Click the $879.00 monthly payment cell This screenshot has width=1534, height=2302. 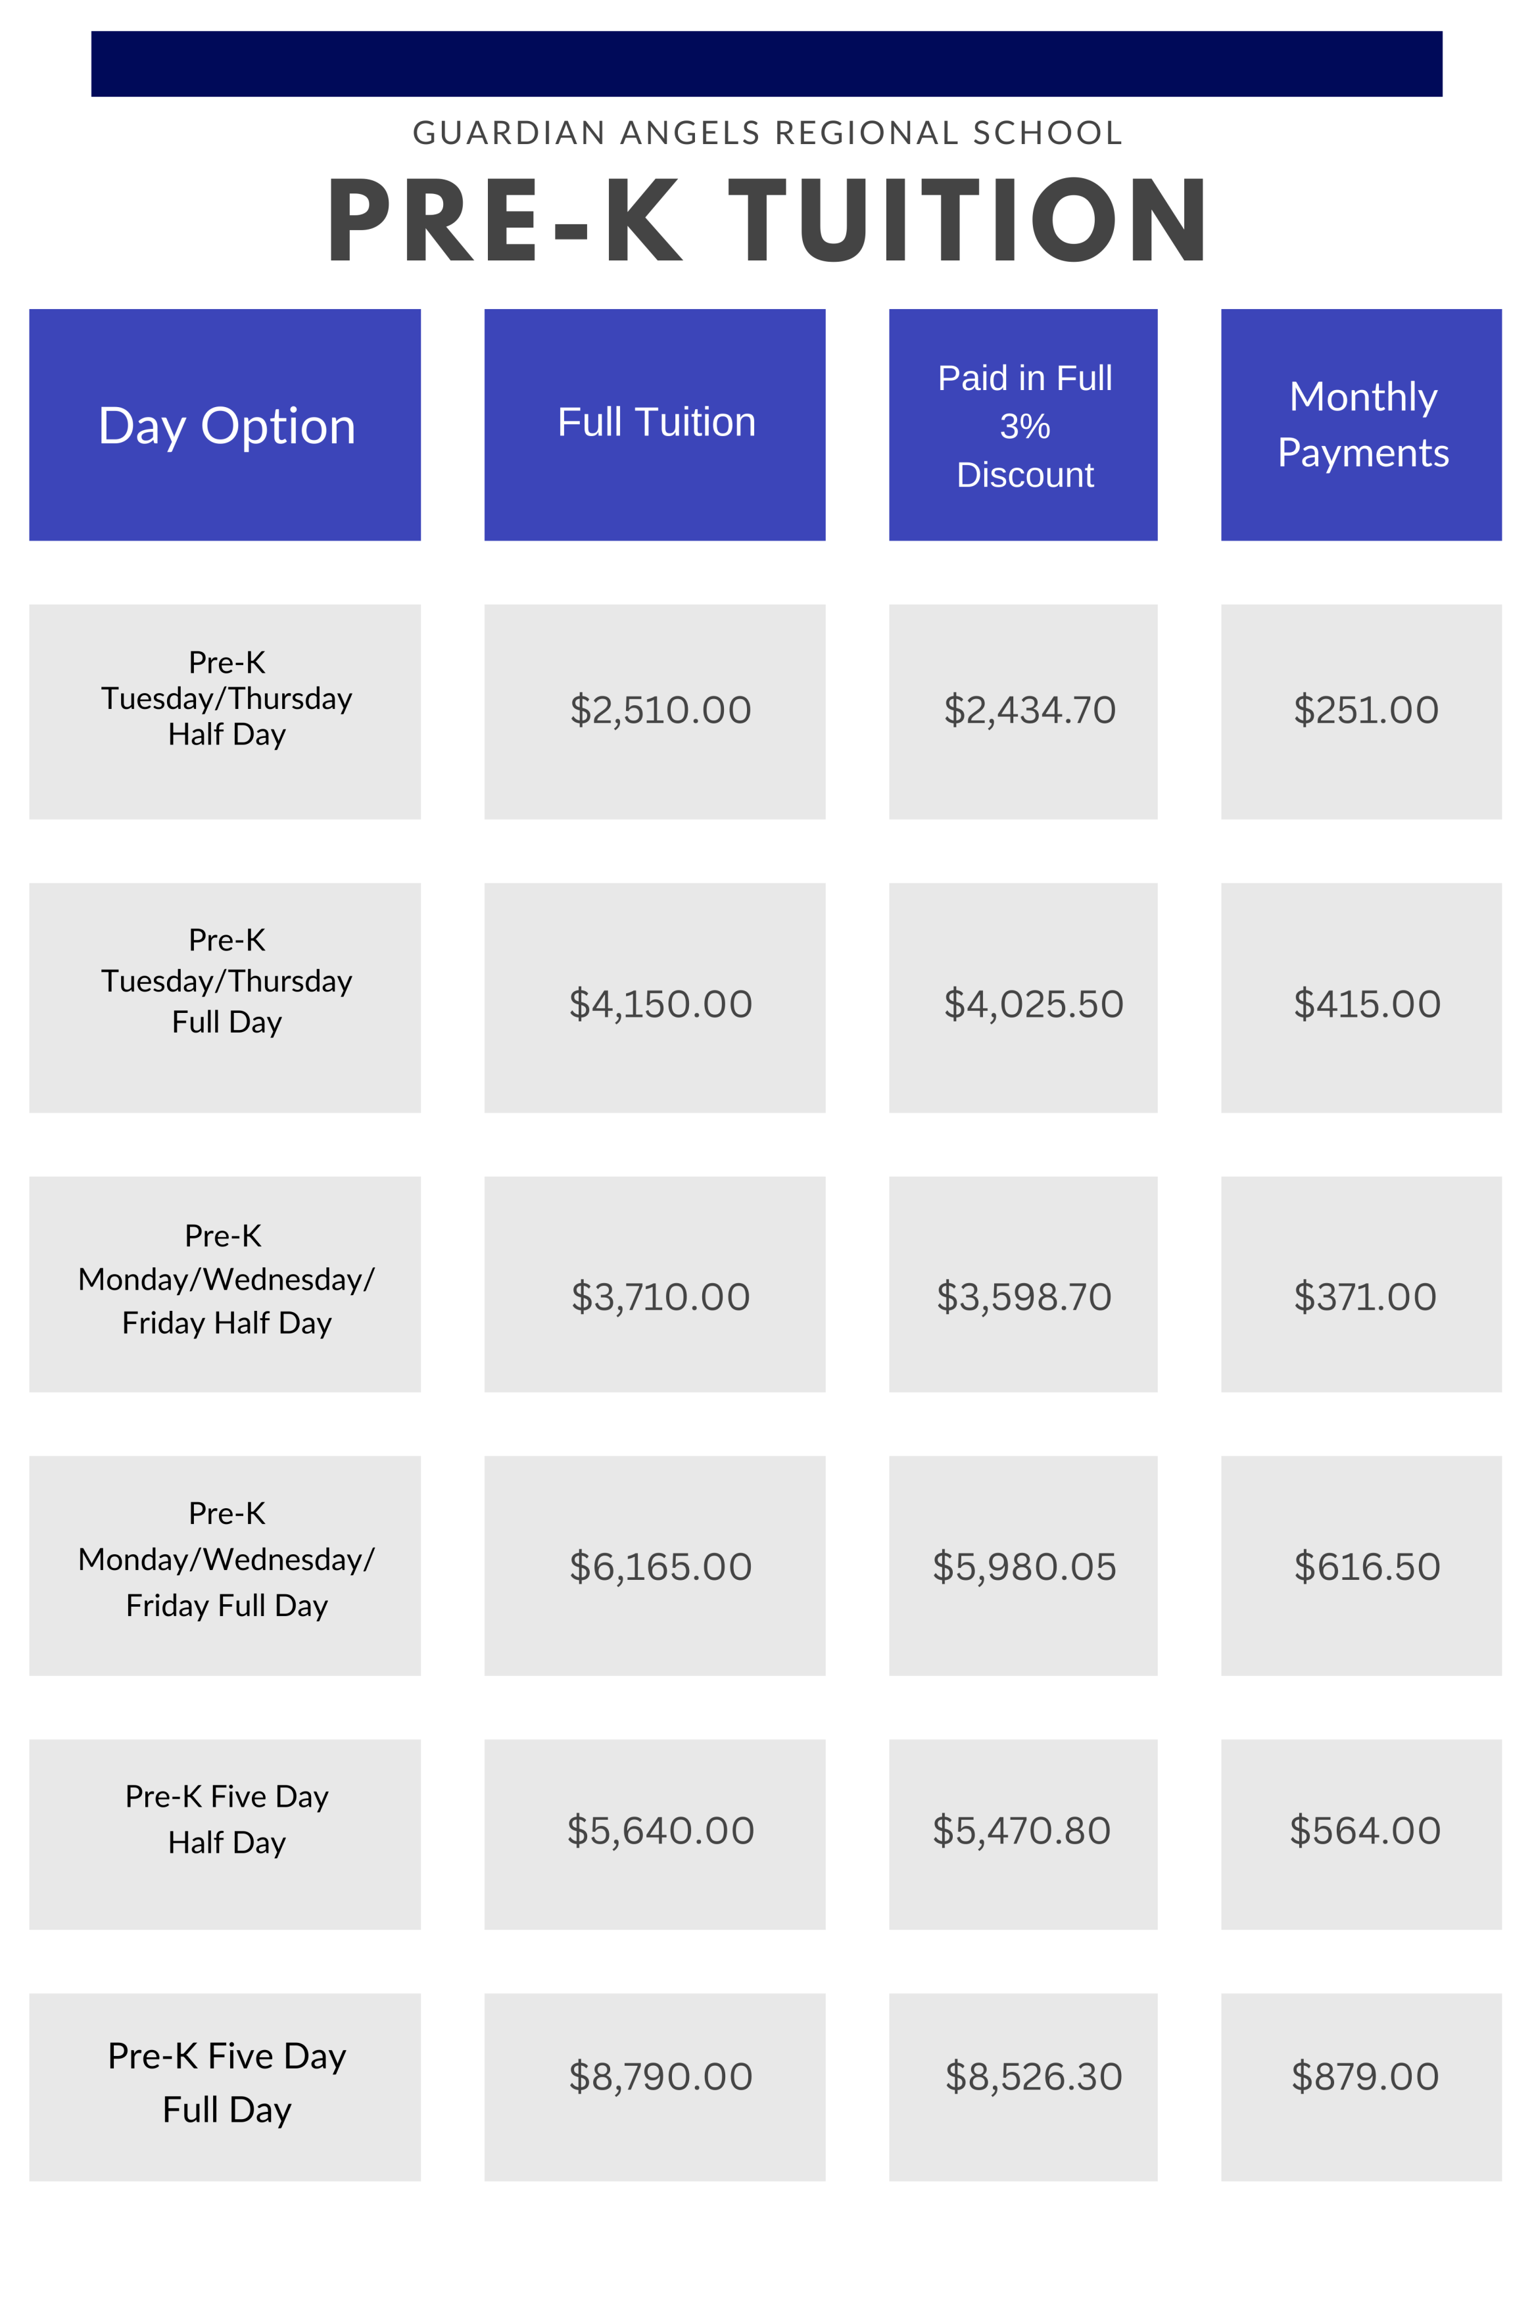pyautogui.click(x=1365, y=2076)
